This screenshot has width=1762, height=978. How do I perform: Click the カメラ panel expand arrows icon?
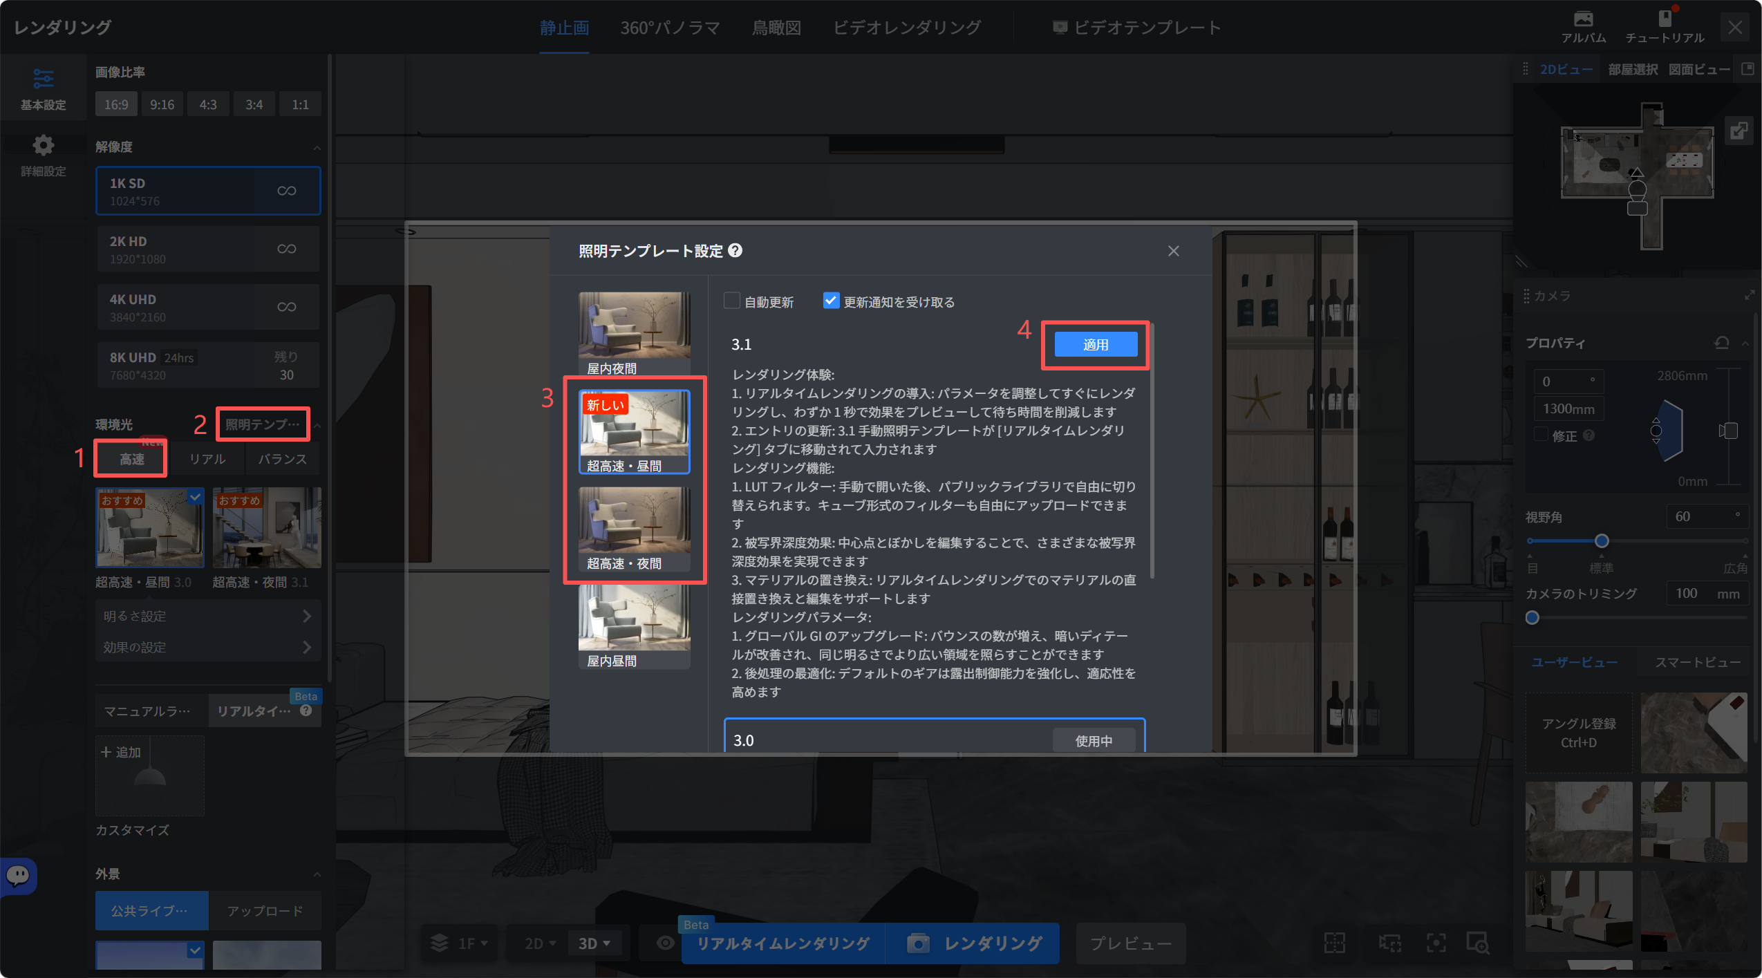point(1750,295)
